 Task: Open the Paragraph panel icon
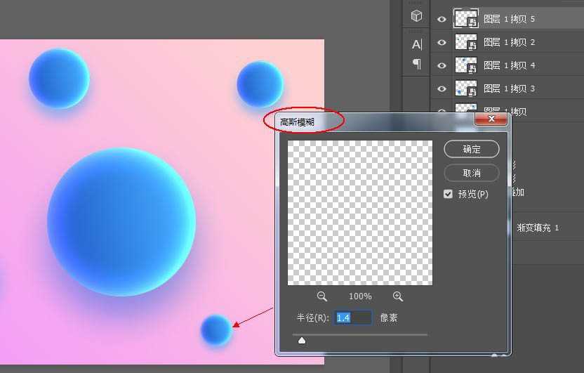coord(417,64)
